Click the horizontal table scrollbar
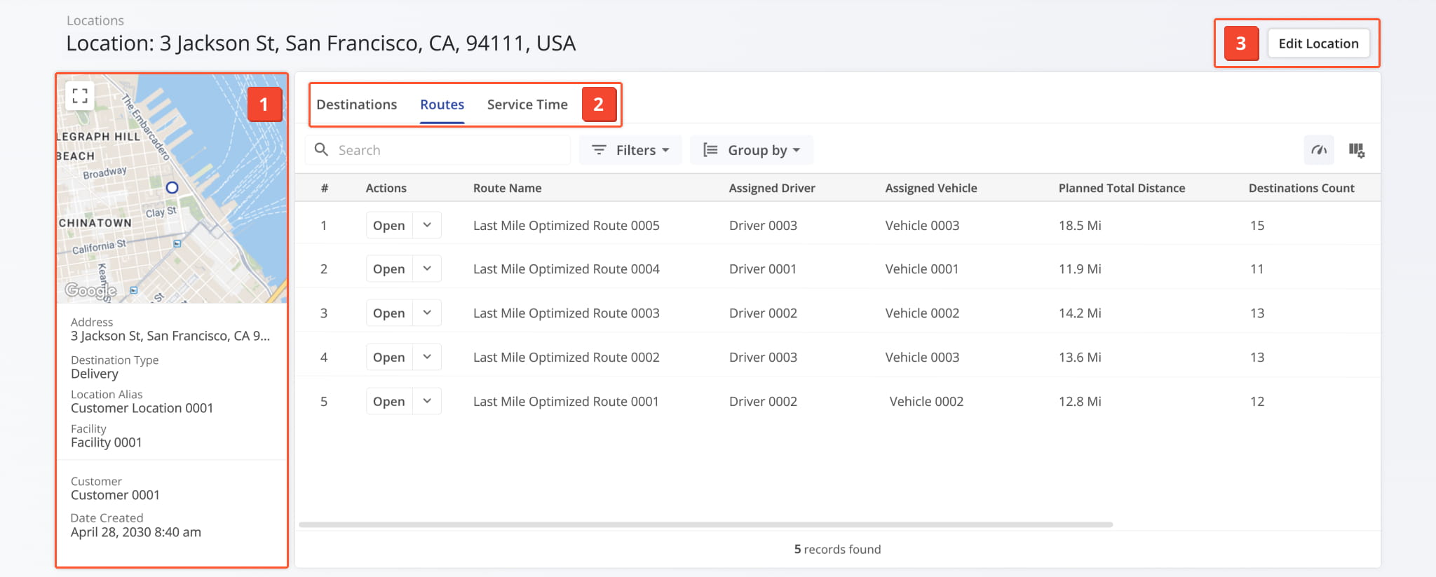 point(705,524)
